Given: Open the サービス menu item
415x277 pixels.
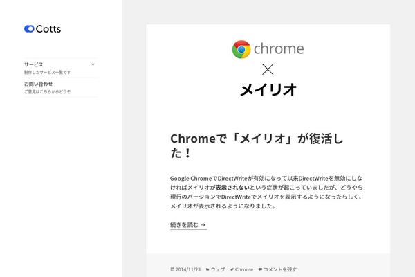Looking at the screenshot, I should coord(34,64).
